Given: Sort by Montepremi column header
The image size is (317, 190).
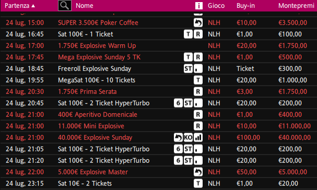Looking at the screenshot, I should pos(296,6).
